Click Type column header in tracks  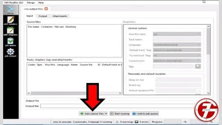tap(40, 65)
